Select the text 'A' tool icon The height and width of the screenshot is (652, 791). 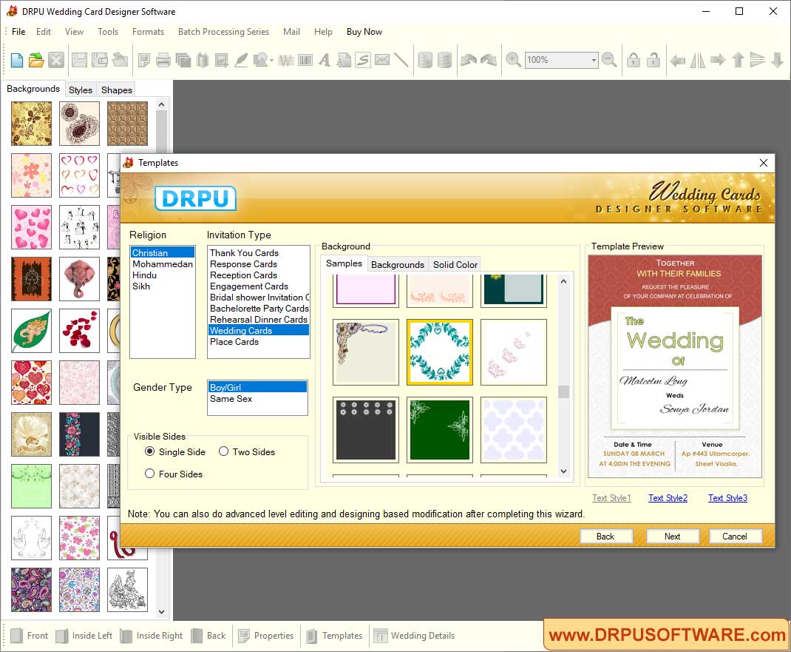325,60
